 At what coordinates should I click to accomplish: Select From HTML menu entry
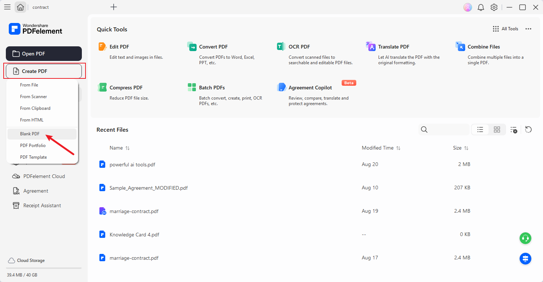tap(42, 120)
